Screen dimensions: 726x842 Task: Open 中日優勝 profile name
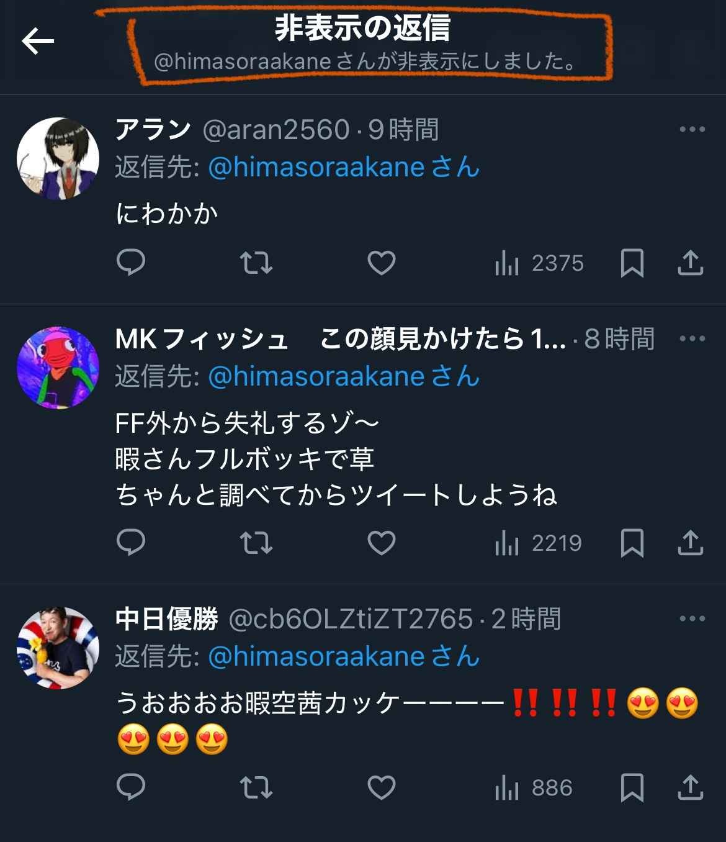pos(166,619)
